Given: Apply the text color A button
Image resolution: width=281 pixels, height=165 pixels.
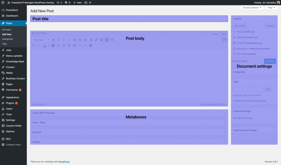Looking at the screenshot, I should point(45,46).
